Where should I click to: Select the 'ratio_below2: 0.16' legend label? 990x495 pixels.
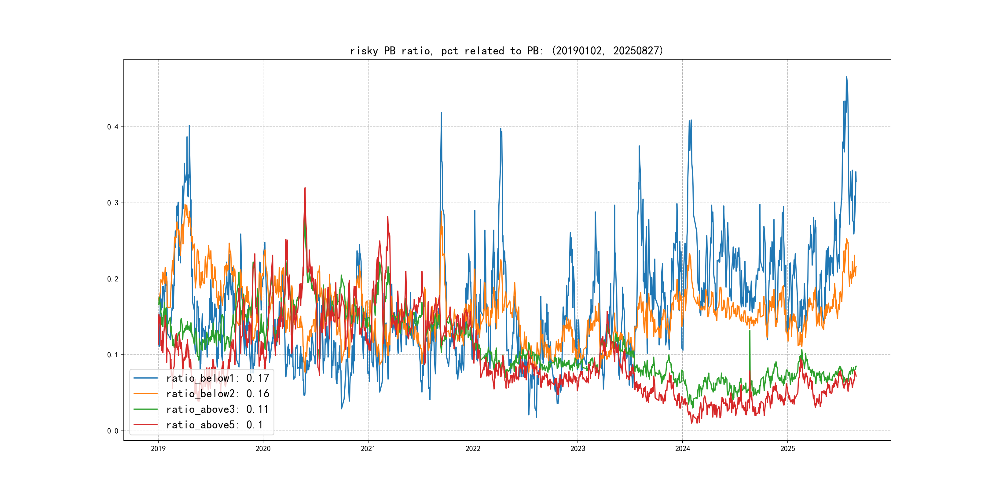[x=218, y=394]
